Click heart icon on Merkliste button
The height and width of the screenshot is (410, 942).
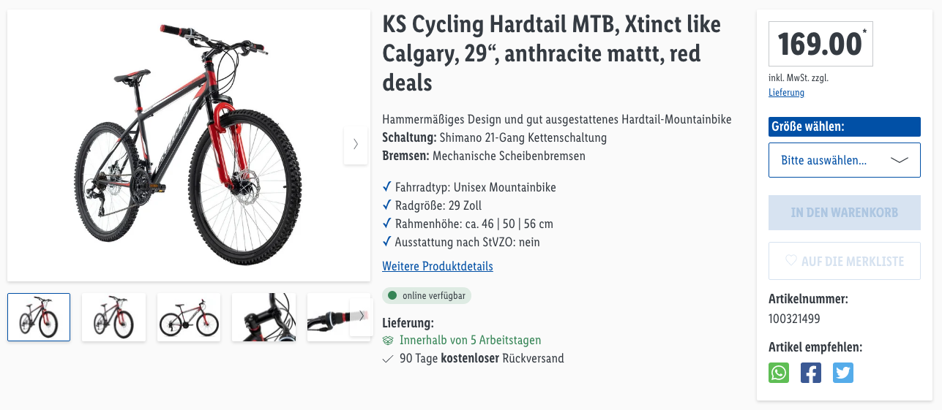coord(790,261)
